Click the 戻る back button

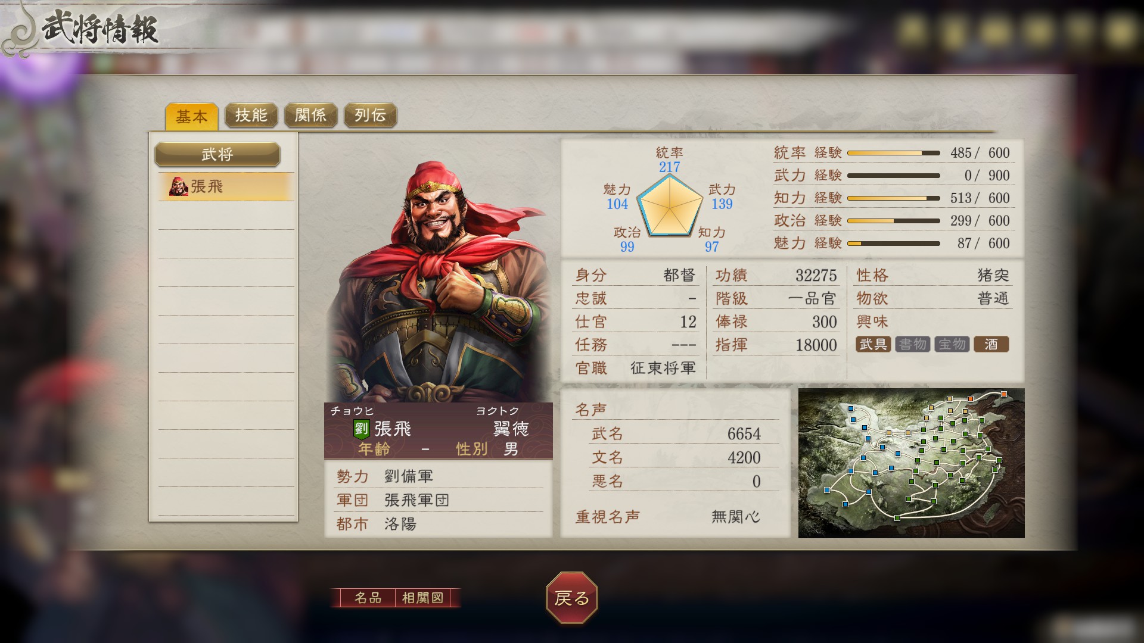[x=572, y=598]
